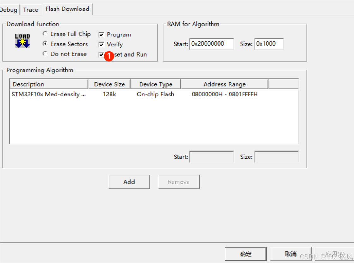The height and width of the screenshot is (263, 354).
Task: Select the Flash Download tab
Action: pyautogui.click(x=68, y=9)
